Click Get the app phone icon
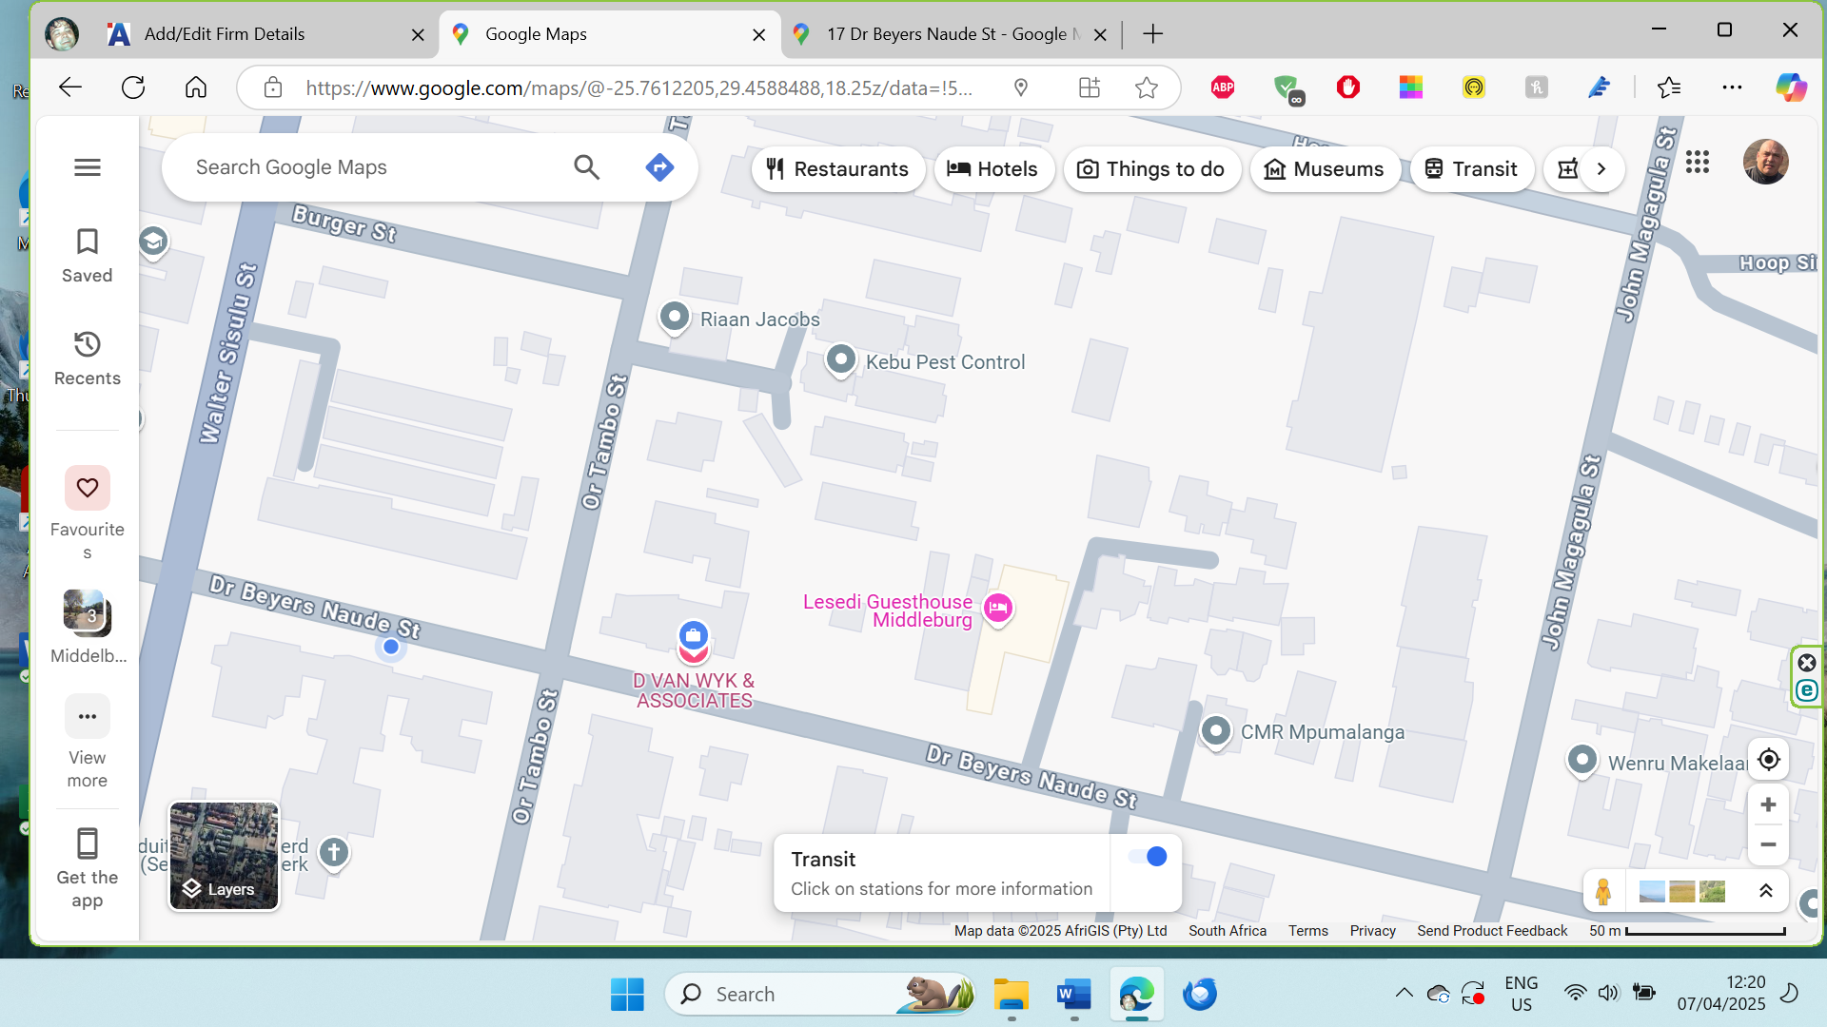Viewport: 1827px width, 1027px height. (87, 843)
